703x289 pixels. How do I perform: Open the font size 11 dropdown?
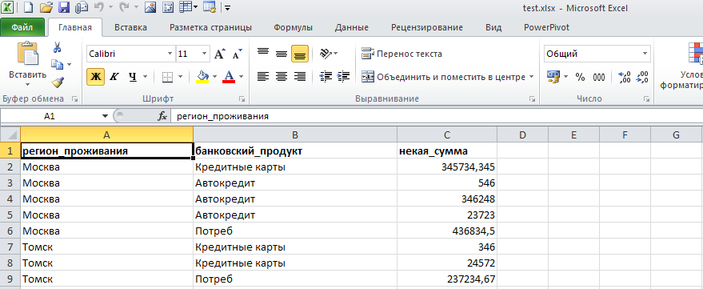(x=204, y=54)
